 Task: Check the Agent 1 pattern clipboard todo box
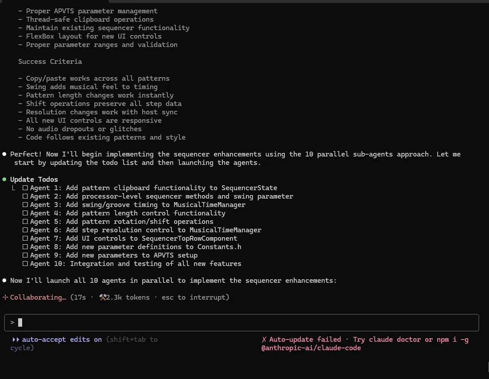pos(25,188)
